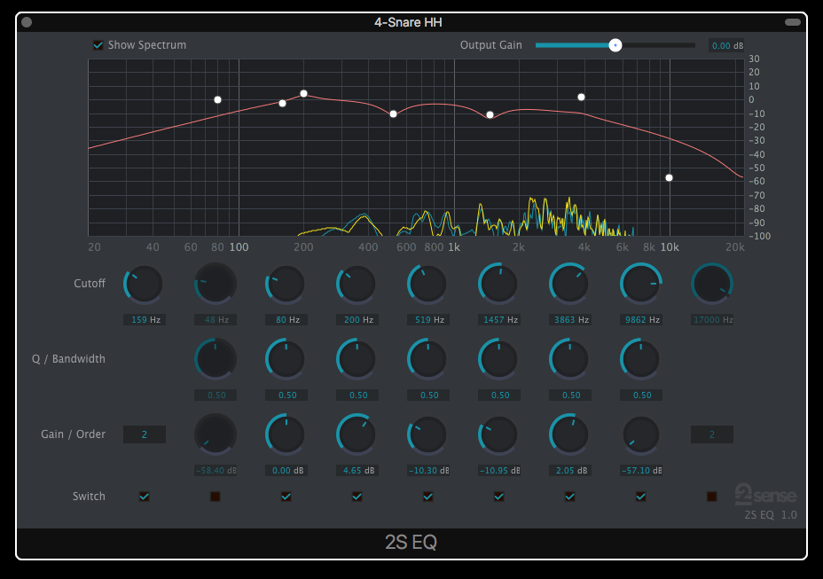Click the 9862 Hz cutoff knob

point(640,285)
